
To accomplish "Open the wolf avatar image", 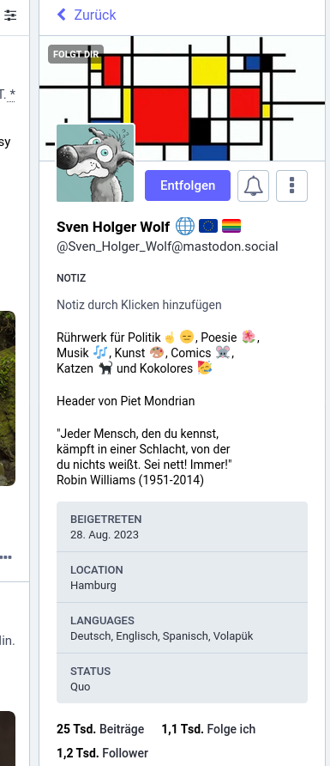I will point(95,162).
